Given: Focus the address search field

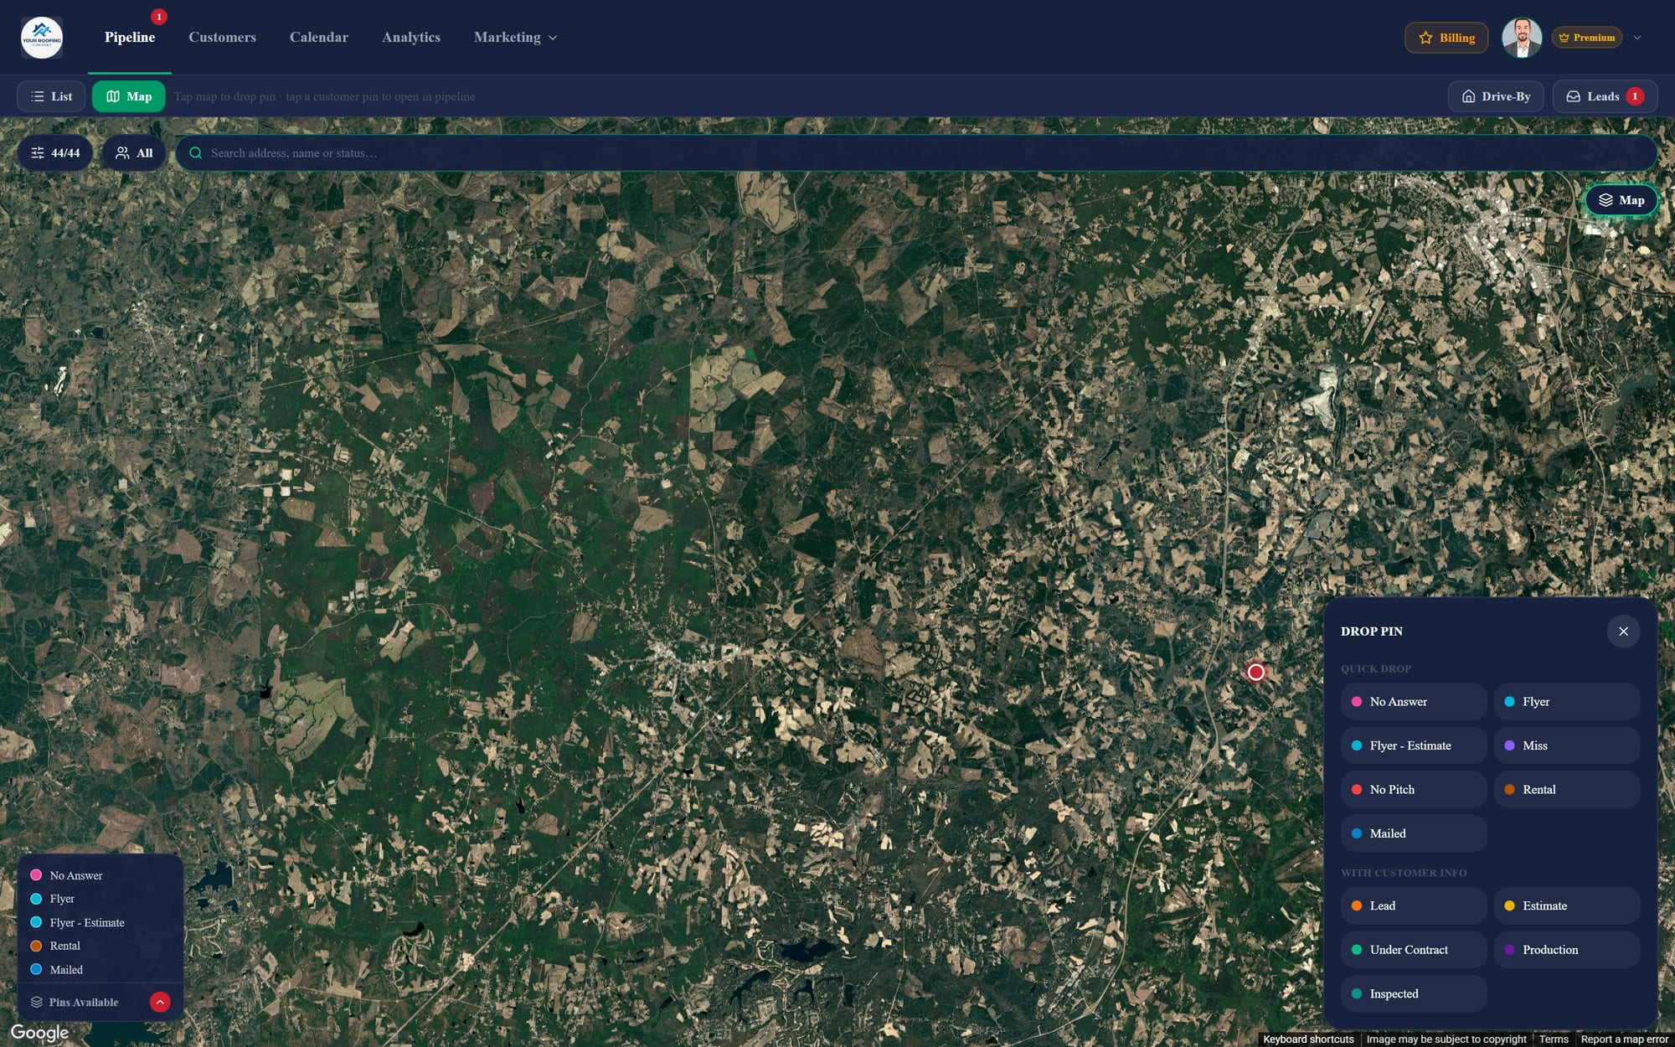Looking at the screenshot, I should (916, 153).
